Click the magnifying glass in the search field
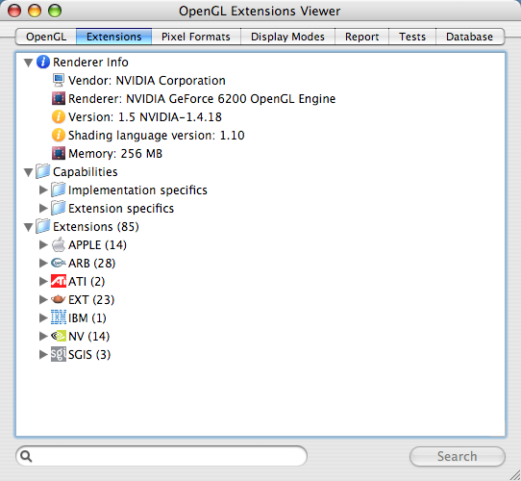This screenshot has height=481, width=521. (x=26, y=456)
